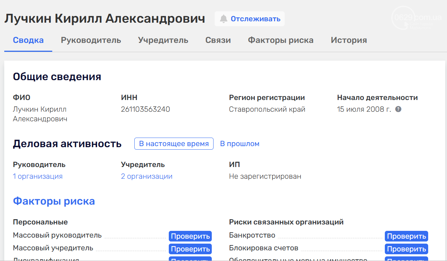Click Проверить for Блокировка счетов
The image size is (447, 261).
(x=406, y=249)
